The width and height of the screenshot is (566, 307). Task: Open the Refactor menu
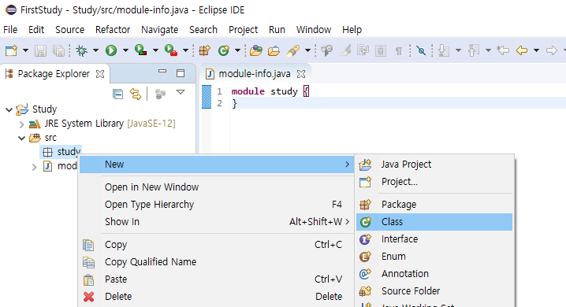113,30
